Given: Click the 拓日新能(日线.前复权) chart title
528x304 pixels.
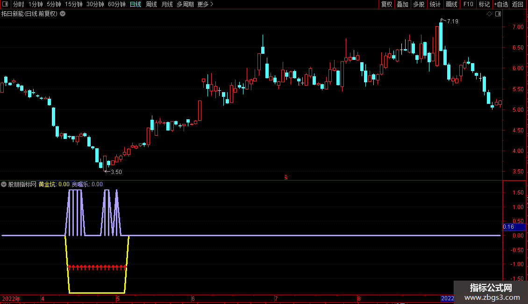Looking at the screenshot, I should pyautogui.click(x=29, y=14).
